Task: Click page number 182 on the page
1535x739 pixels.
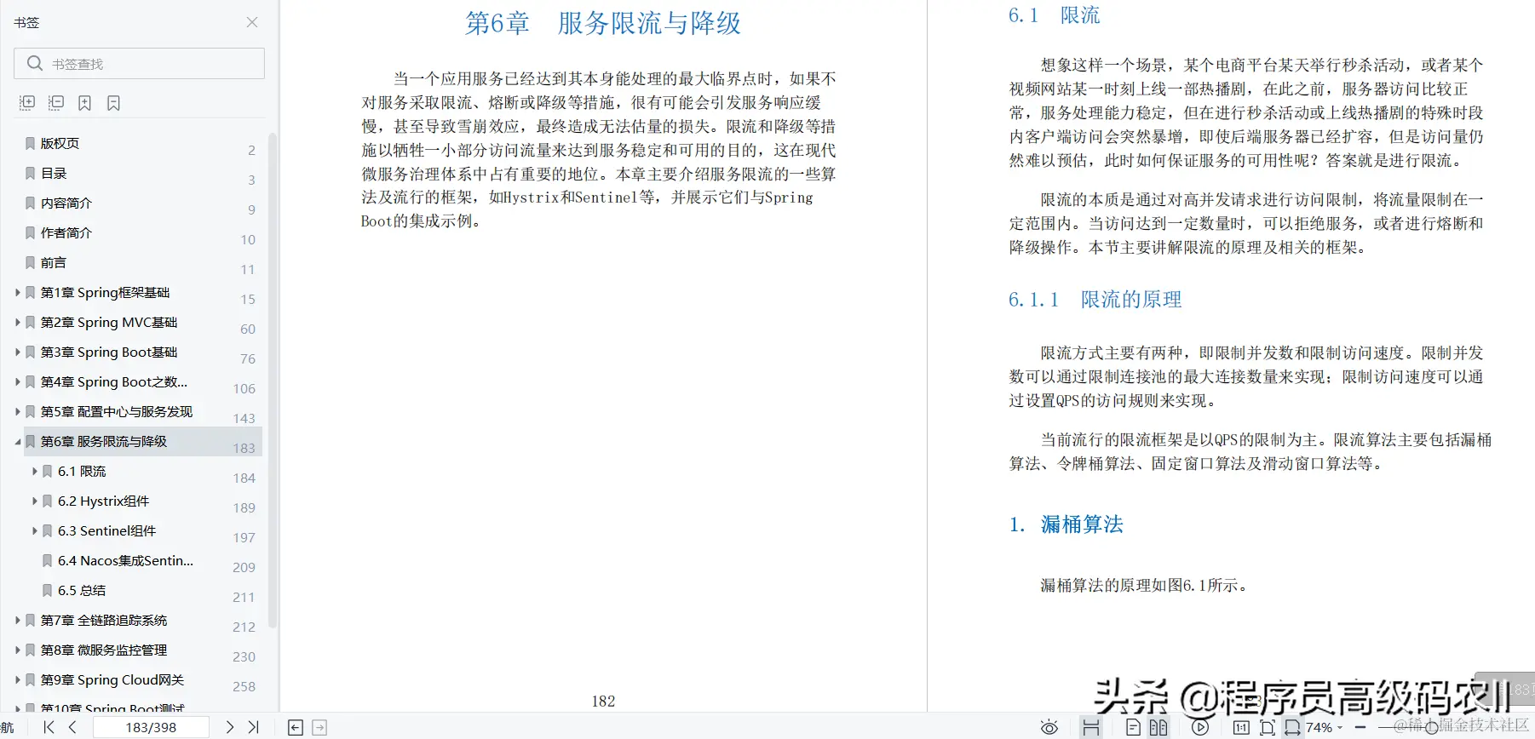Action: [603, 701]
